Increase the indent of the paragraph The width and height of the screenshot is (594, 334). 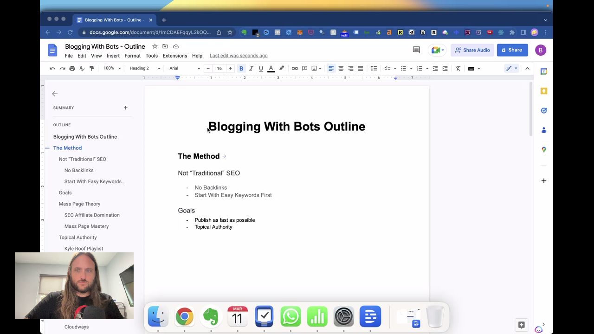click(445, 69)
